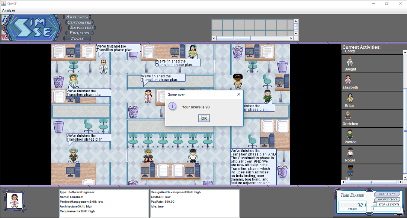Click the Next Event button

pyautogui.click(x=387, y=194)
